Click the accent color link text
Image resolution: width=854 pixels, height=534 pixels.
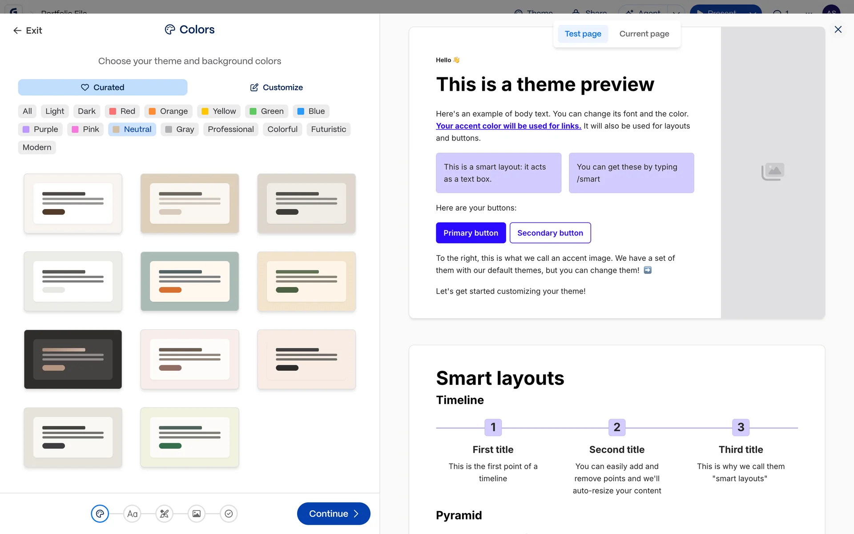point(508,126)
